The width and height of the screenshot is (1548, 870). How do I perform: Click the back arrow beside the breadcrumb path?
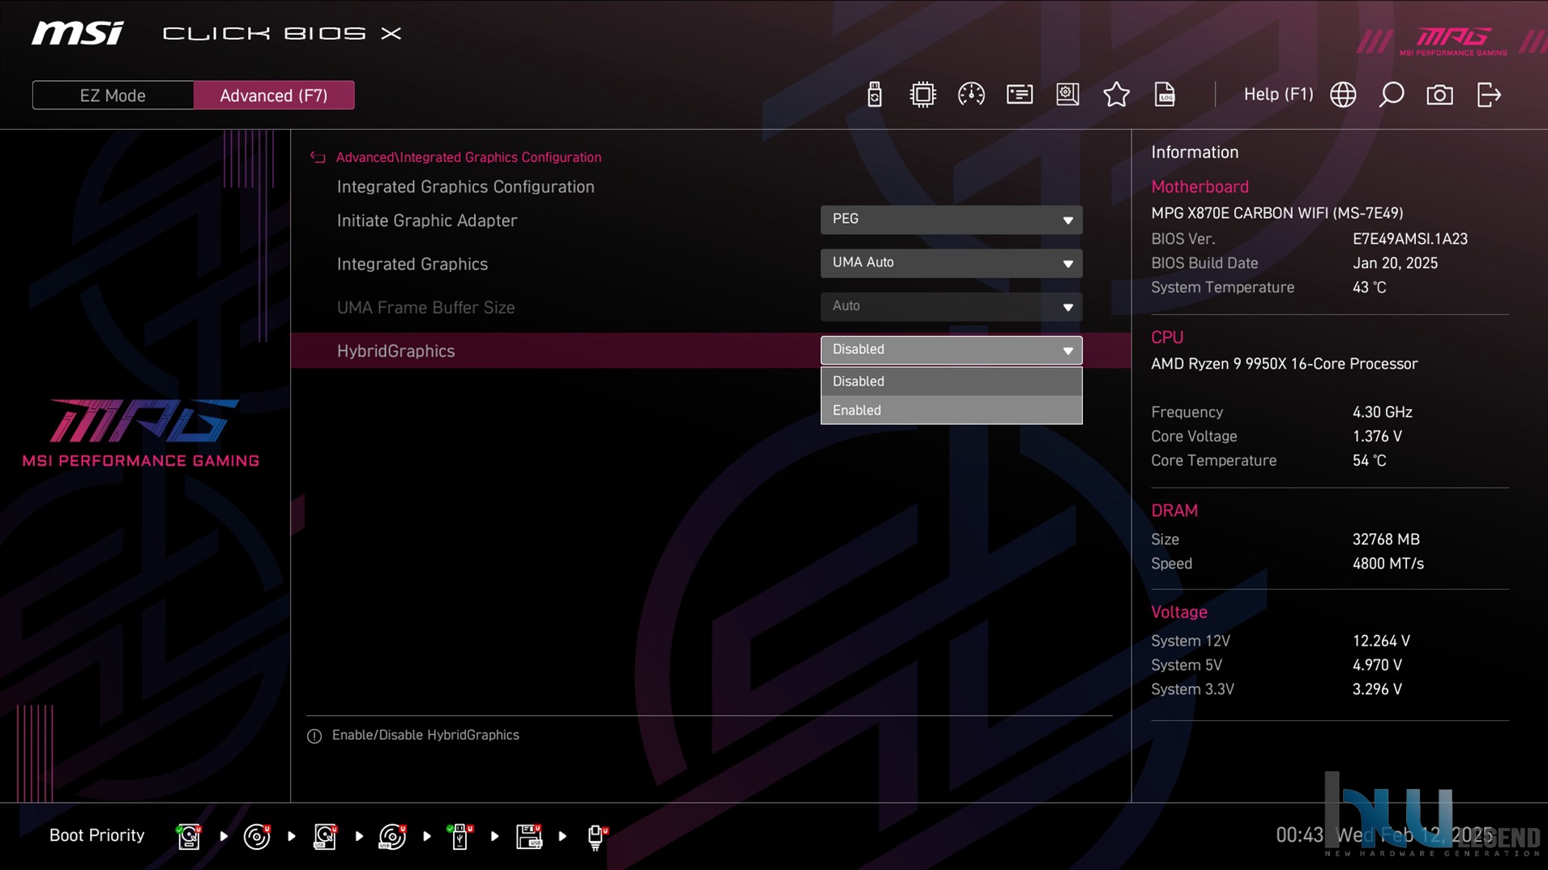pos(318,157)
